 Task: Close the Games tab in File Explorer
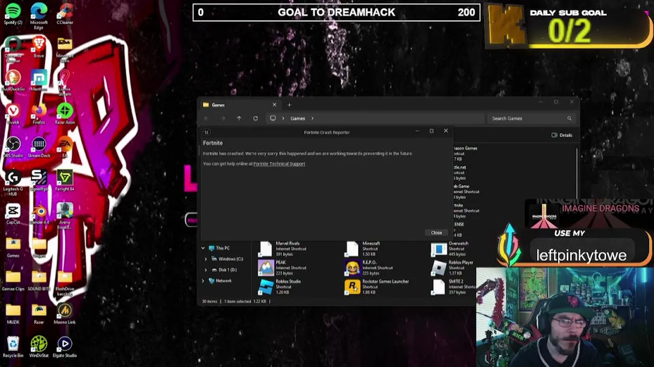tap(274, 105)
